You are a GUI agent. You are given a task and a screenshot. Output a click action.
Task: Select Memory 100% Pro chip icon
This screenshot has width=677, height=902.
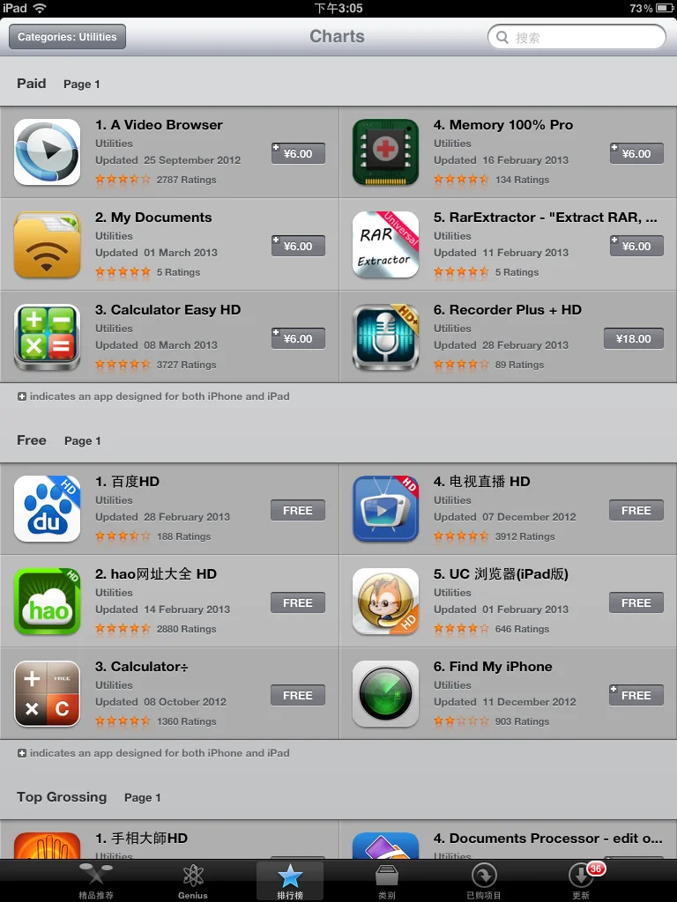point(386,152)
